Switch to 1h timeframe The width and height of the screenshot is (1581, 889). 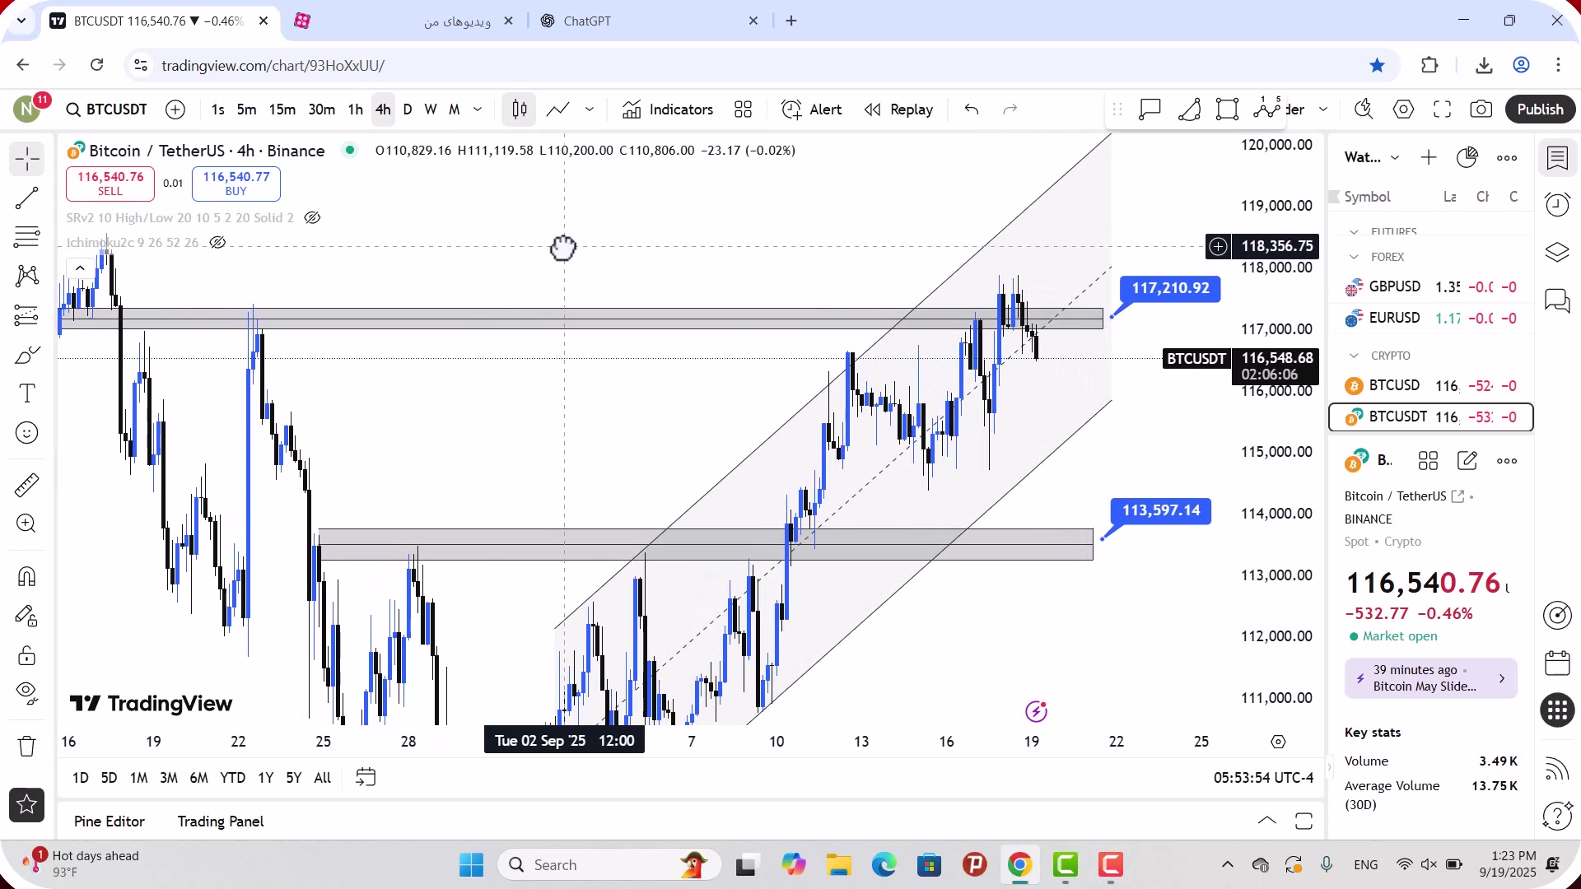click(355, 109)
